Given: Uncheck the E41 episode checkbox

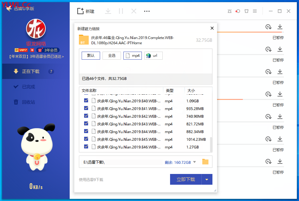Looking at the screenshot, I should point(86,108).
